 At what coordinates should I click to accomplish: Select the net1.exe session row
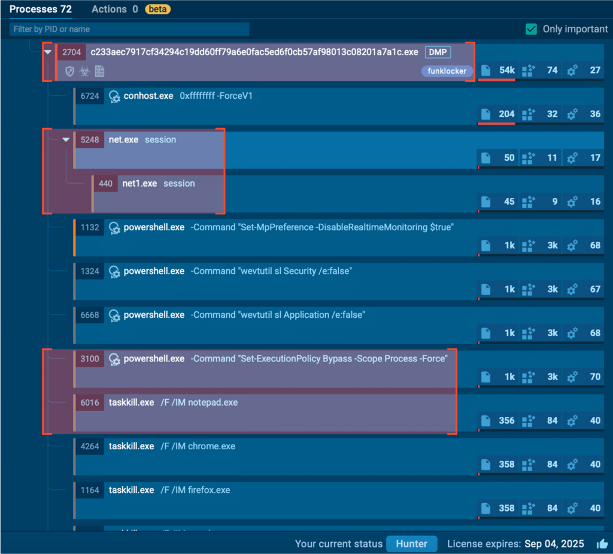click(x=348, y=194)
